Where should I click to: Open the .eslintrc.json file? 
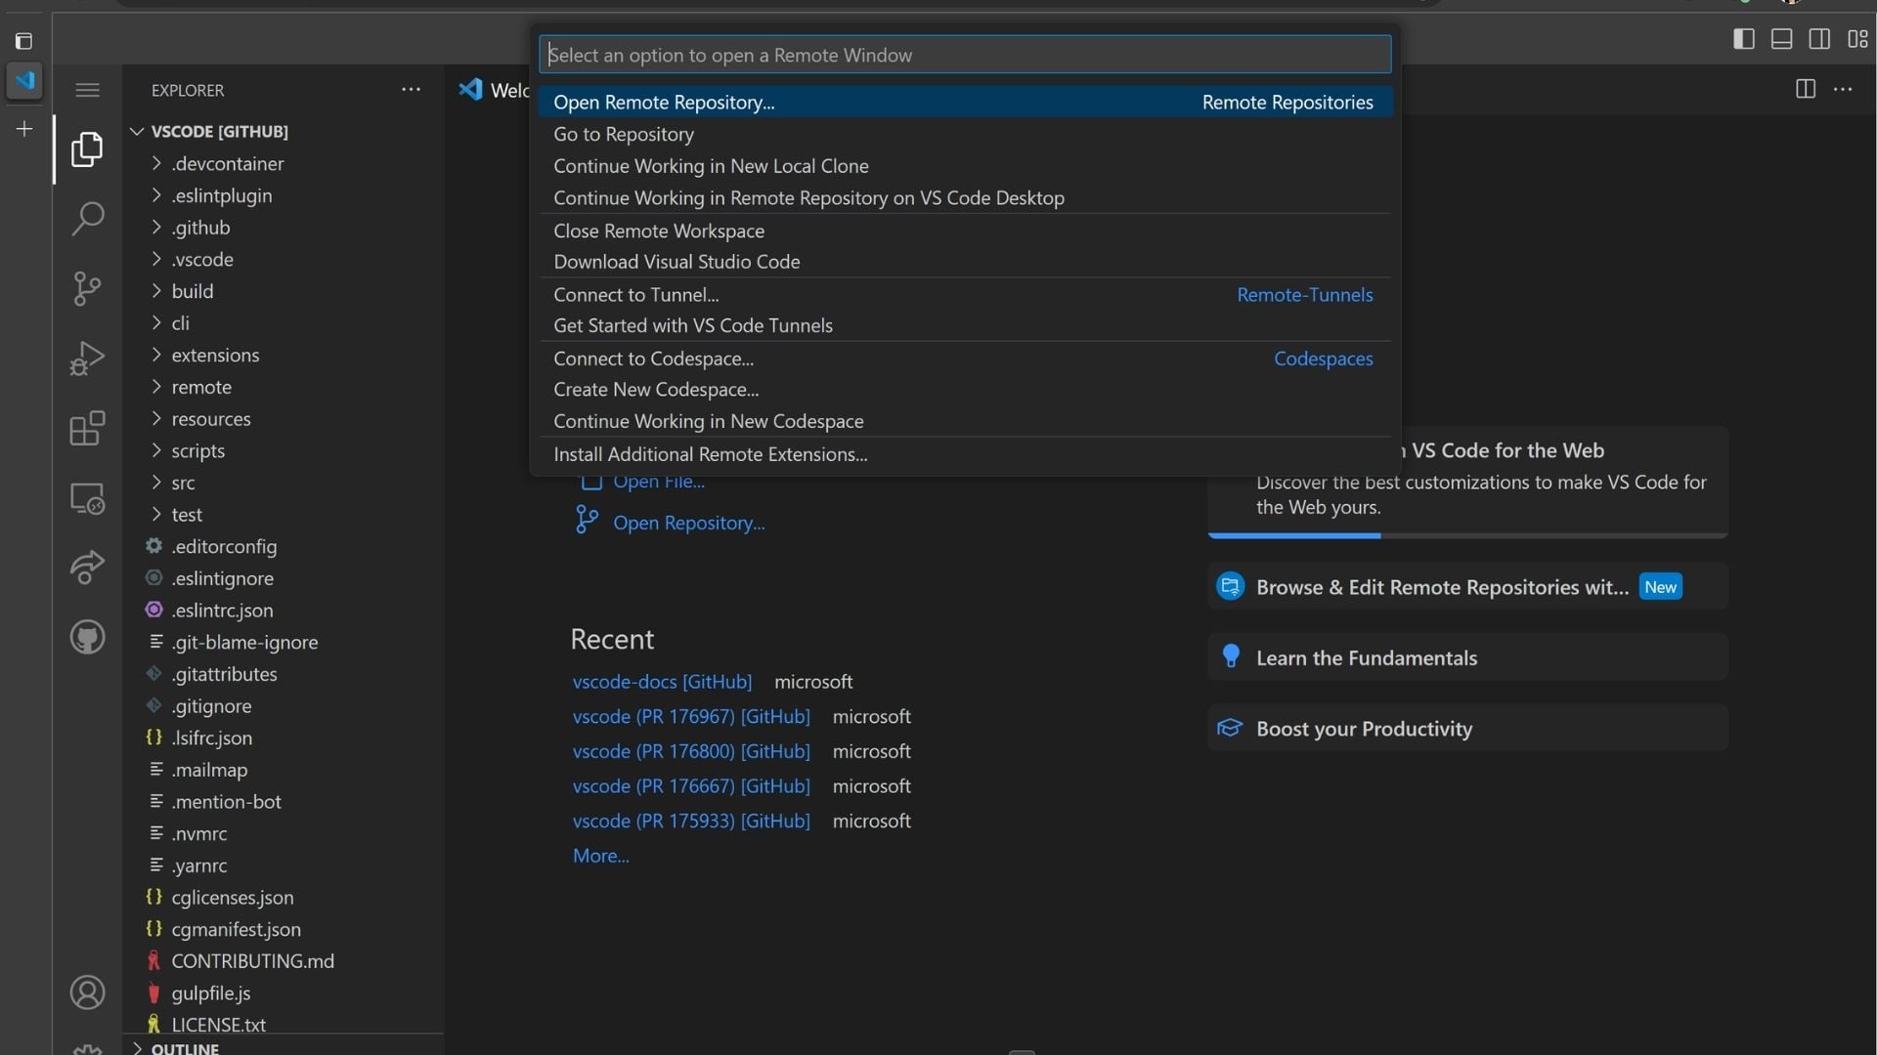tap(222, 611)
